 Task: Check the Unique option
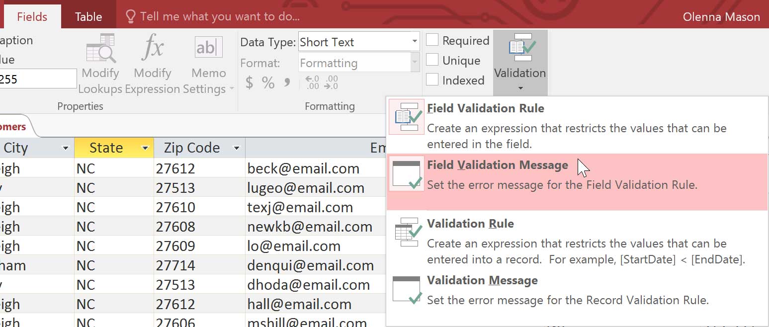tap(432, 60)
